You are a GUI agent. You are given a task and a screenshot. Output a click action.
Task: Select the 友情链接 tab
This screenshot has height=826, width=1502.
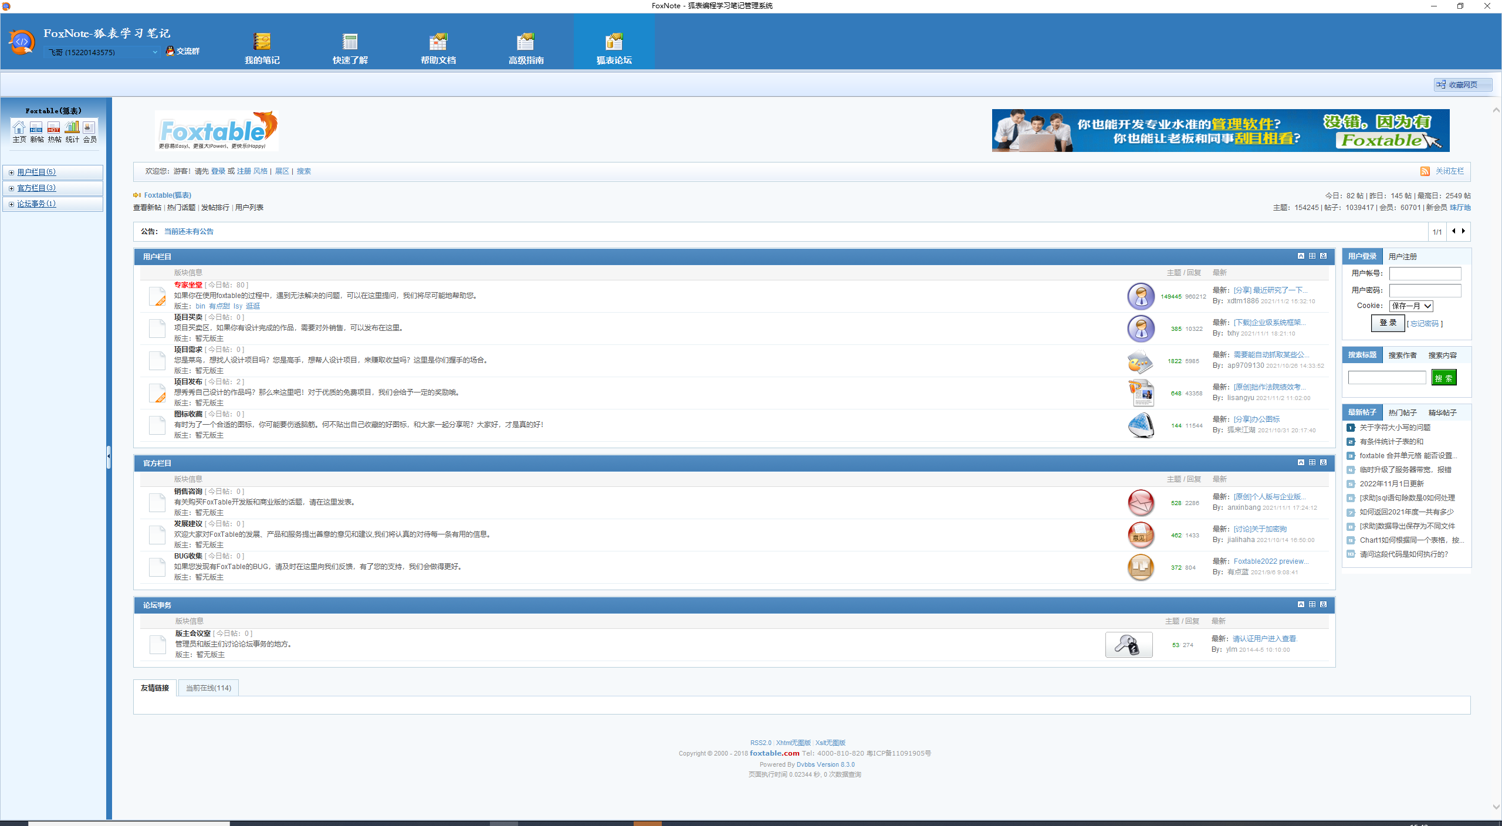point(155,688)
